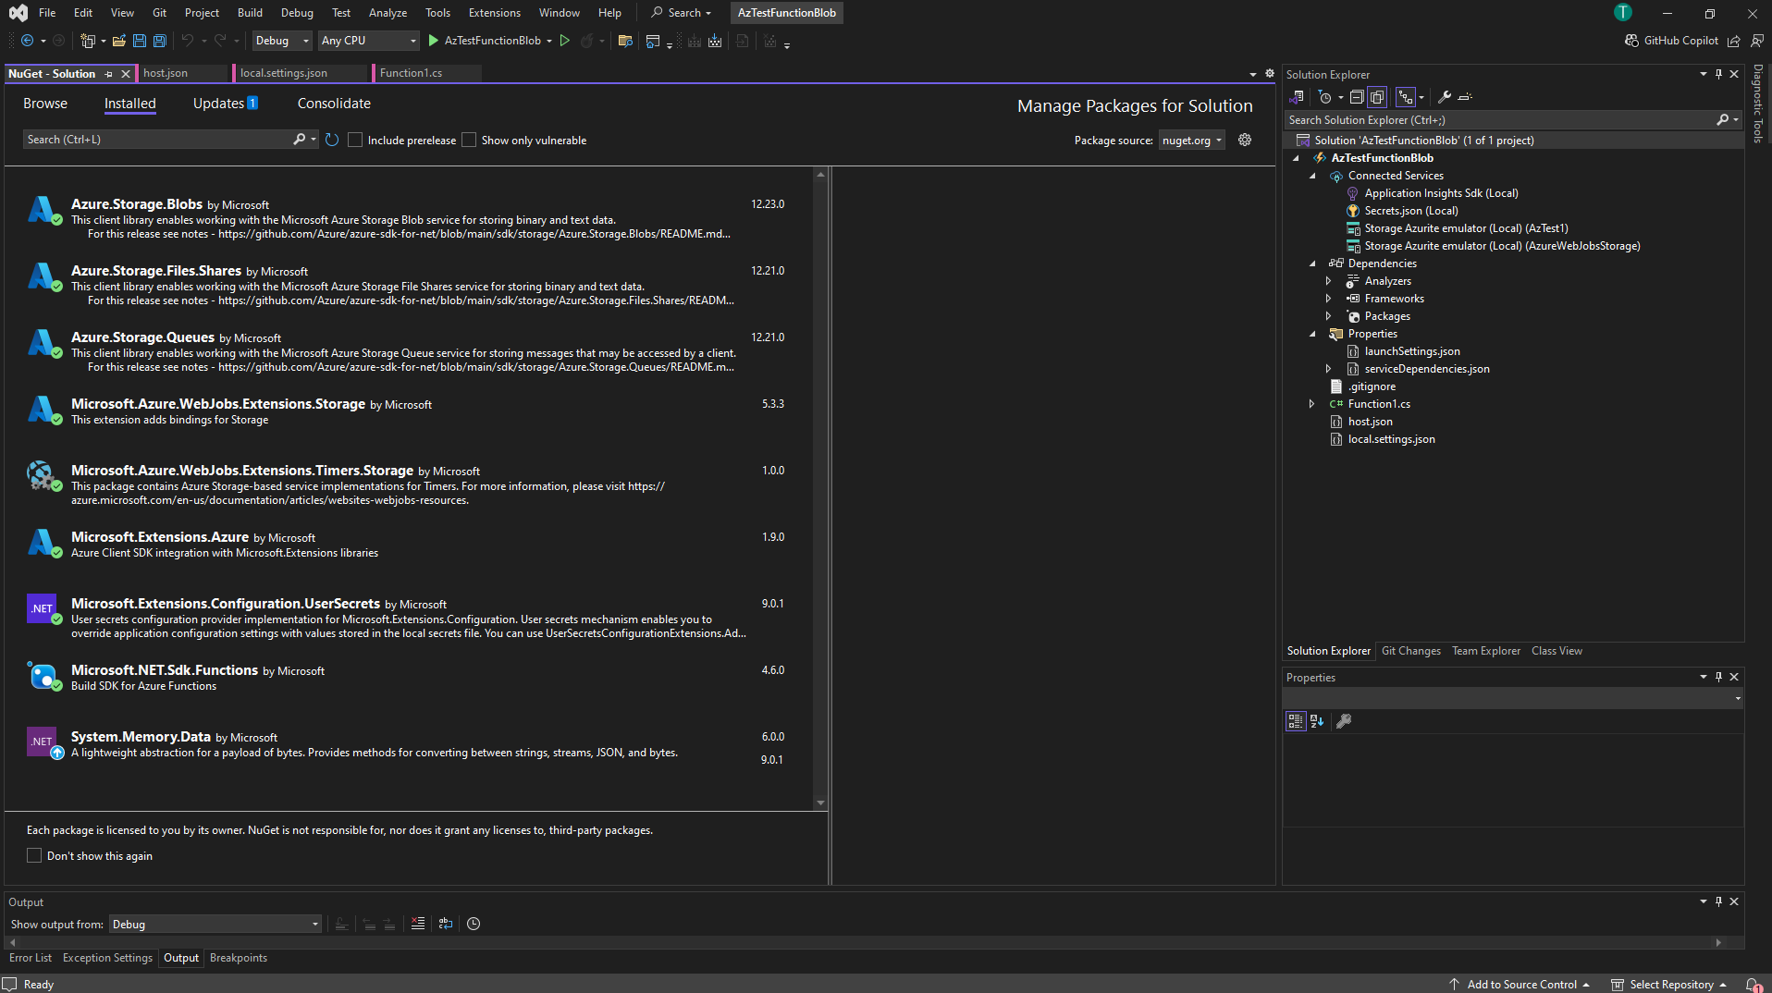Switch to the Browse tab in NuGet

(x=45, y=104)
